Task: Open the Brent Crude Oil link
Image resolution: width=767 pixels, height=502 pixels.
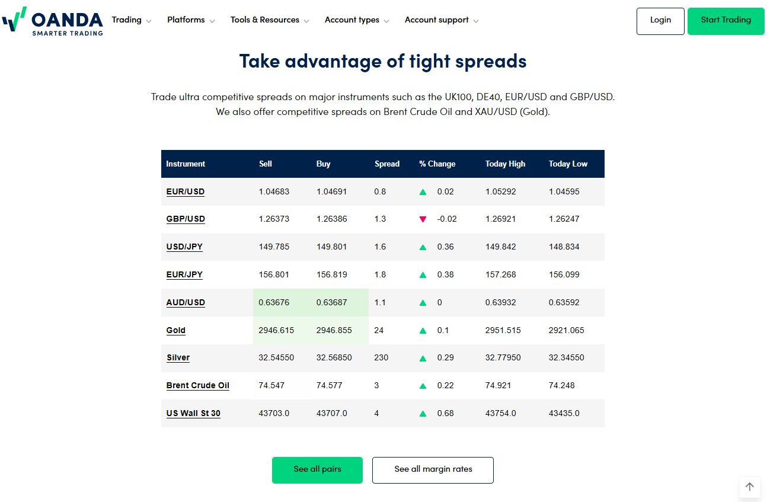Action: pos(198,386)
